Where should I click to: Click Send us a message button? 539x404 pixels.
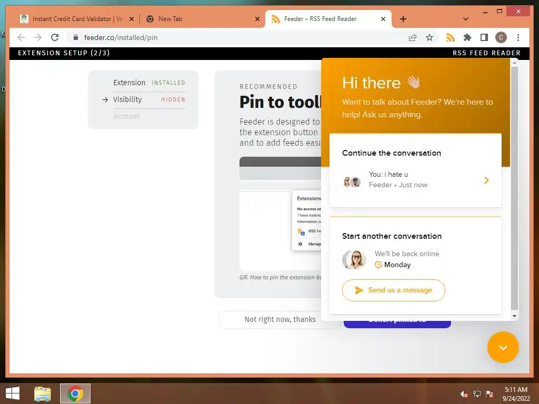coord(393,290)
